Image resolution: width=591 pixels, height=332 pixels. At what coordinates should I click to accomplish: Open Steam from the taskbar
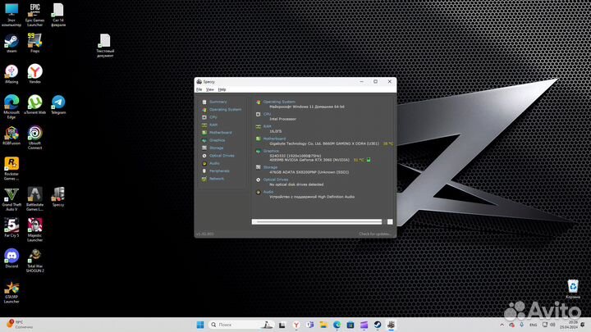pyautogui.click(x=378, y=325)
